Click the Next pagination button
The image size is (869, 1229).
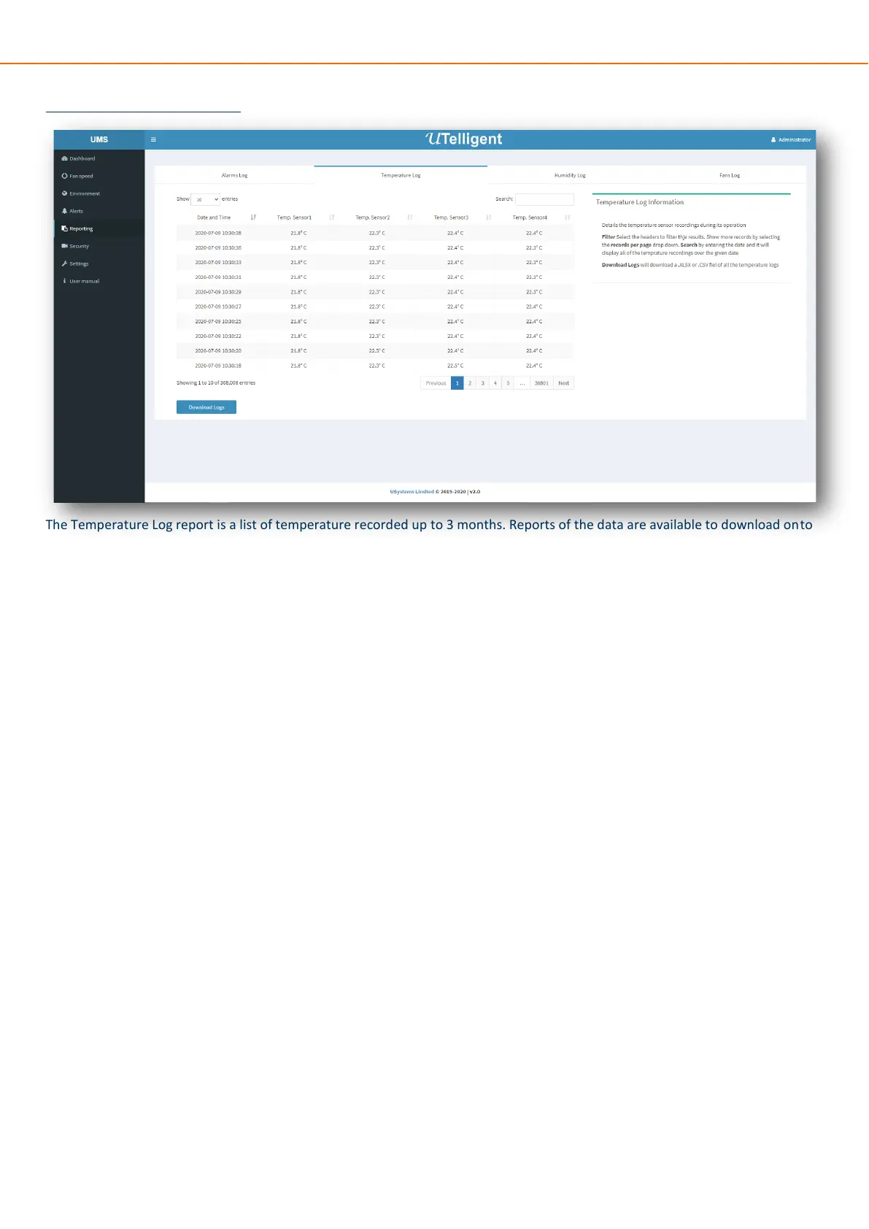coord(563,383)
